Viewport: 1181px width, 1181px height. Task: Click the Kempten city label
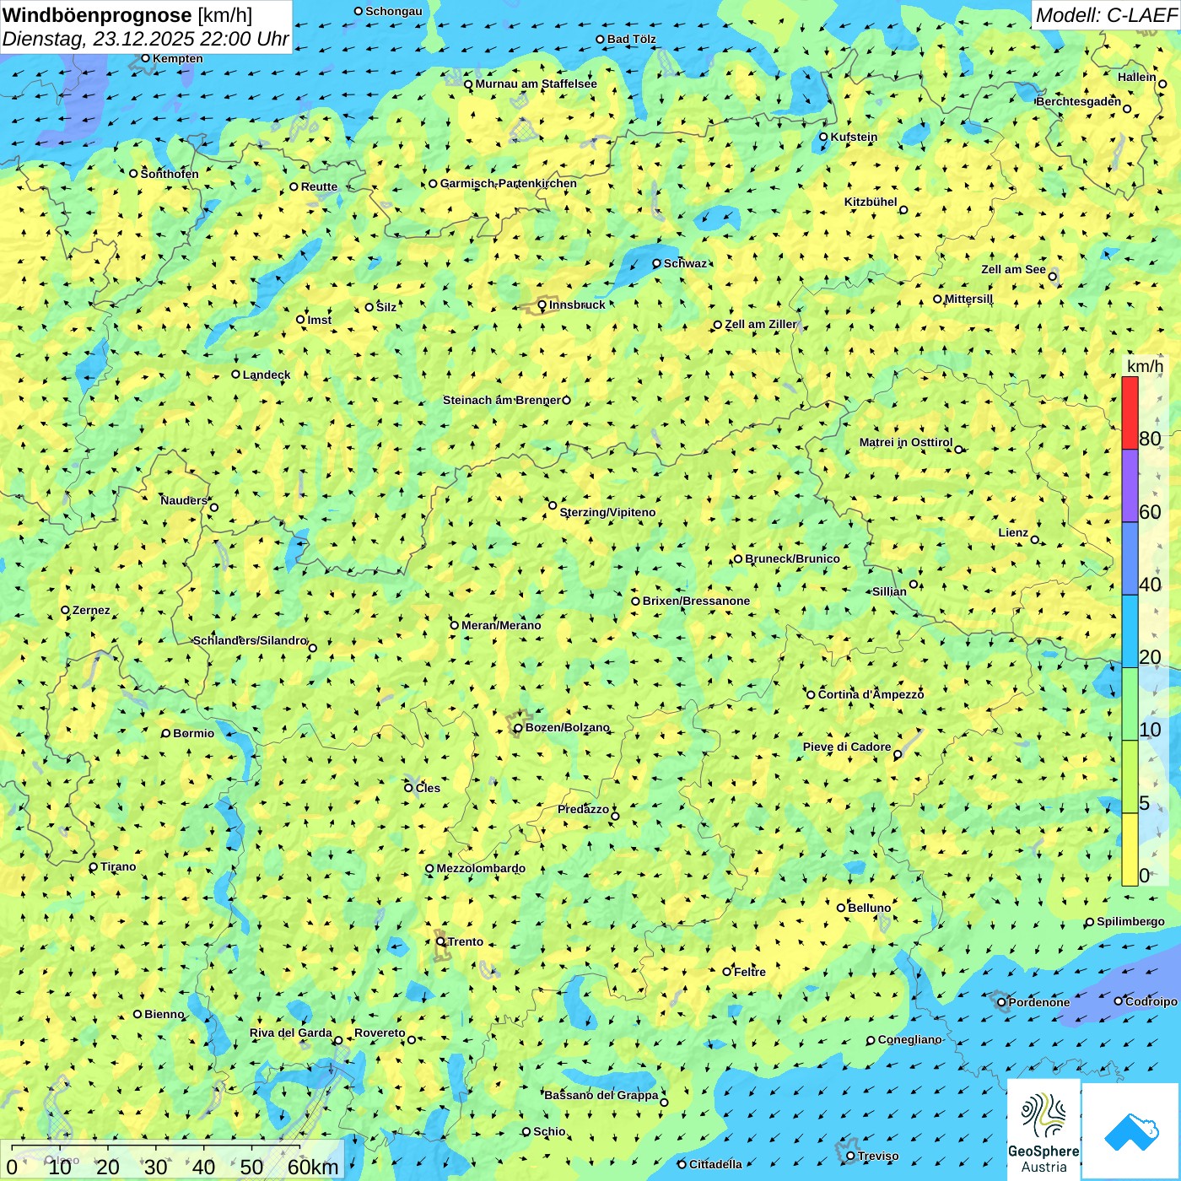[x=178, y=58]
